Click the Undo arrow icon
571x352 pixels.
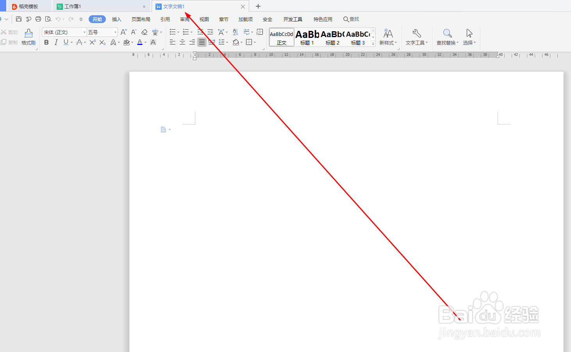(x=58, y=19)
